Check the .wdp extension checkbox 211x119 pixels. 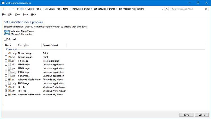(x=6, y=94)
